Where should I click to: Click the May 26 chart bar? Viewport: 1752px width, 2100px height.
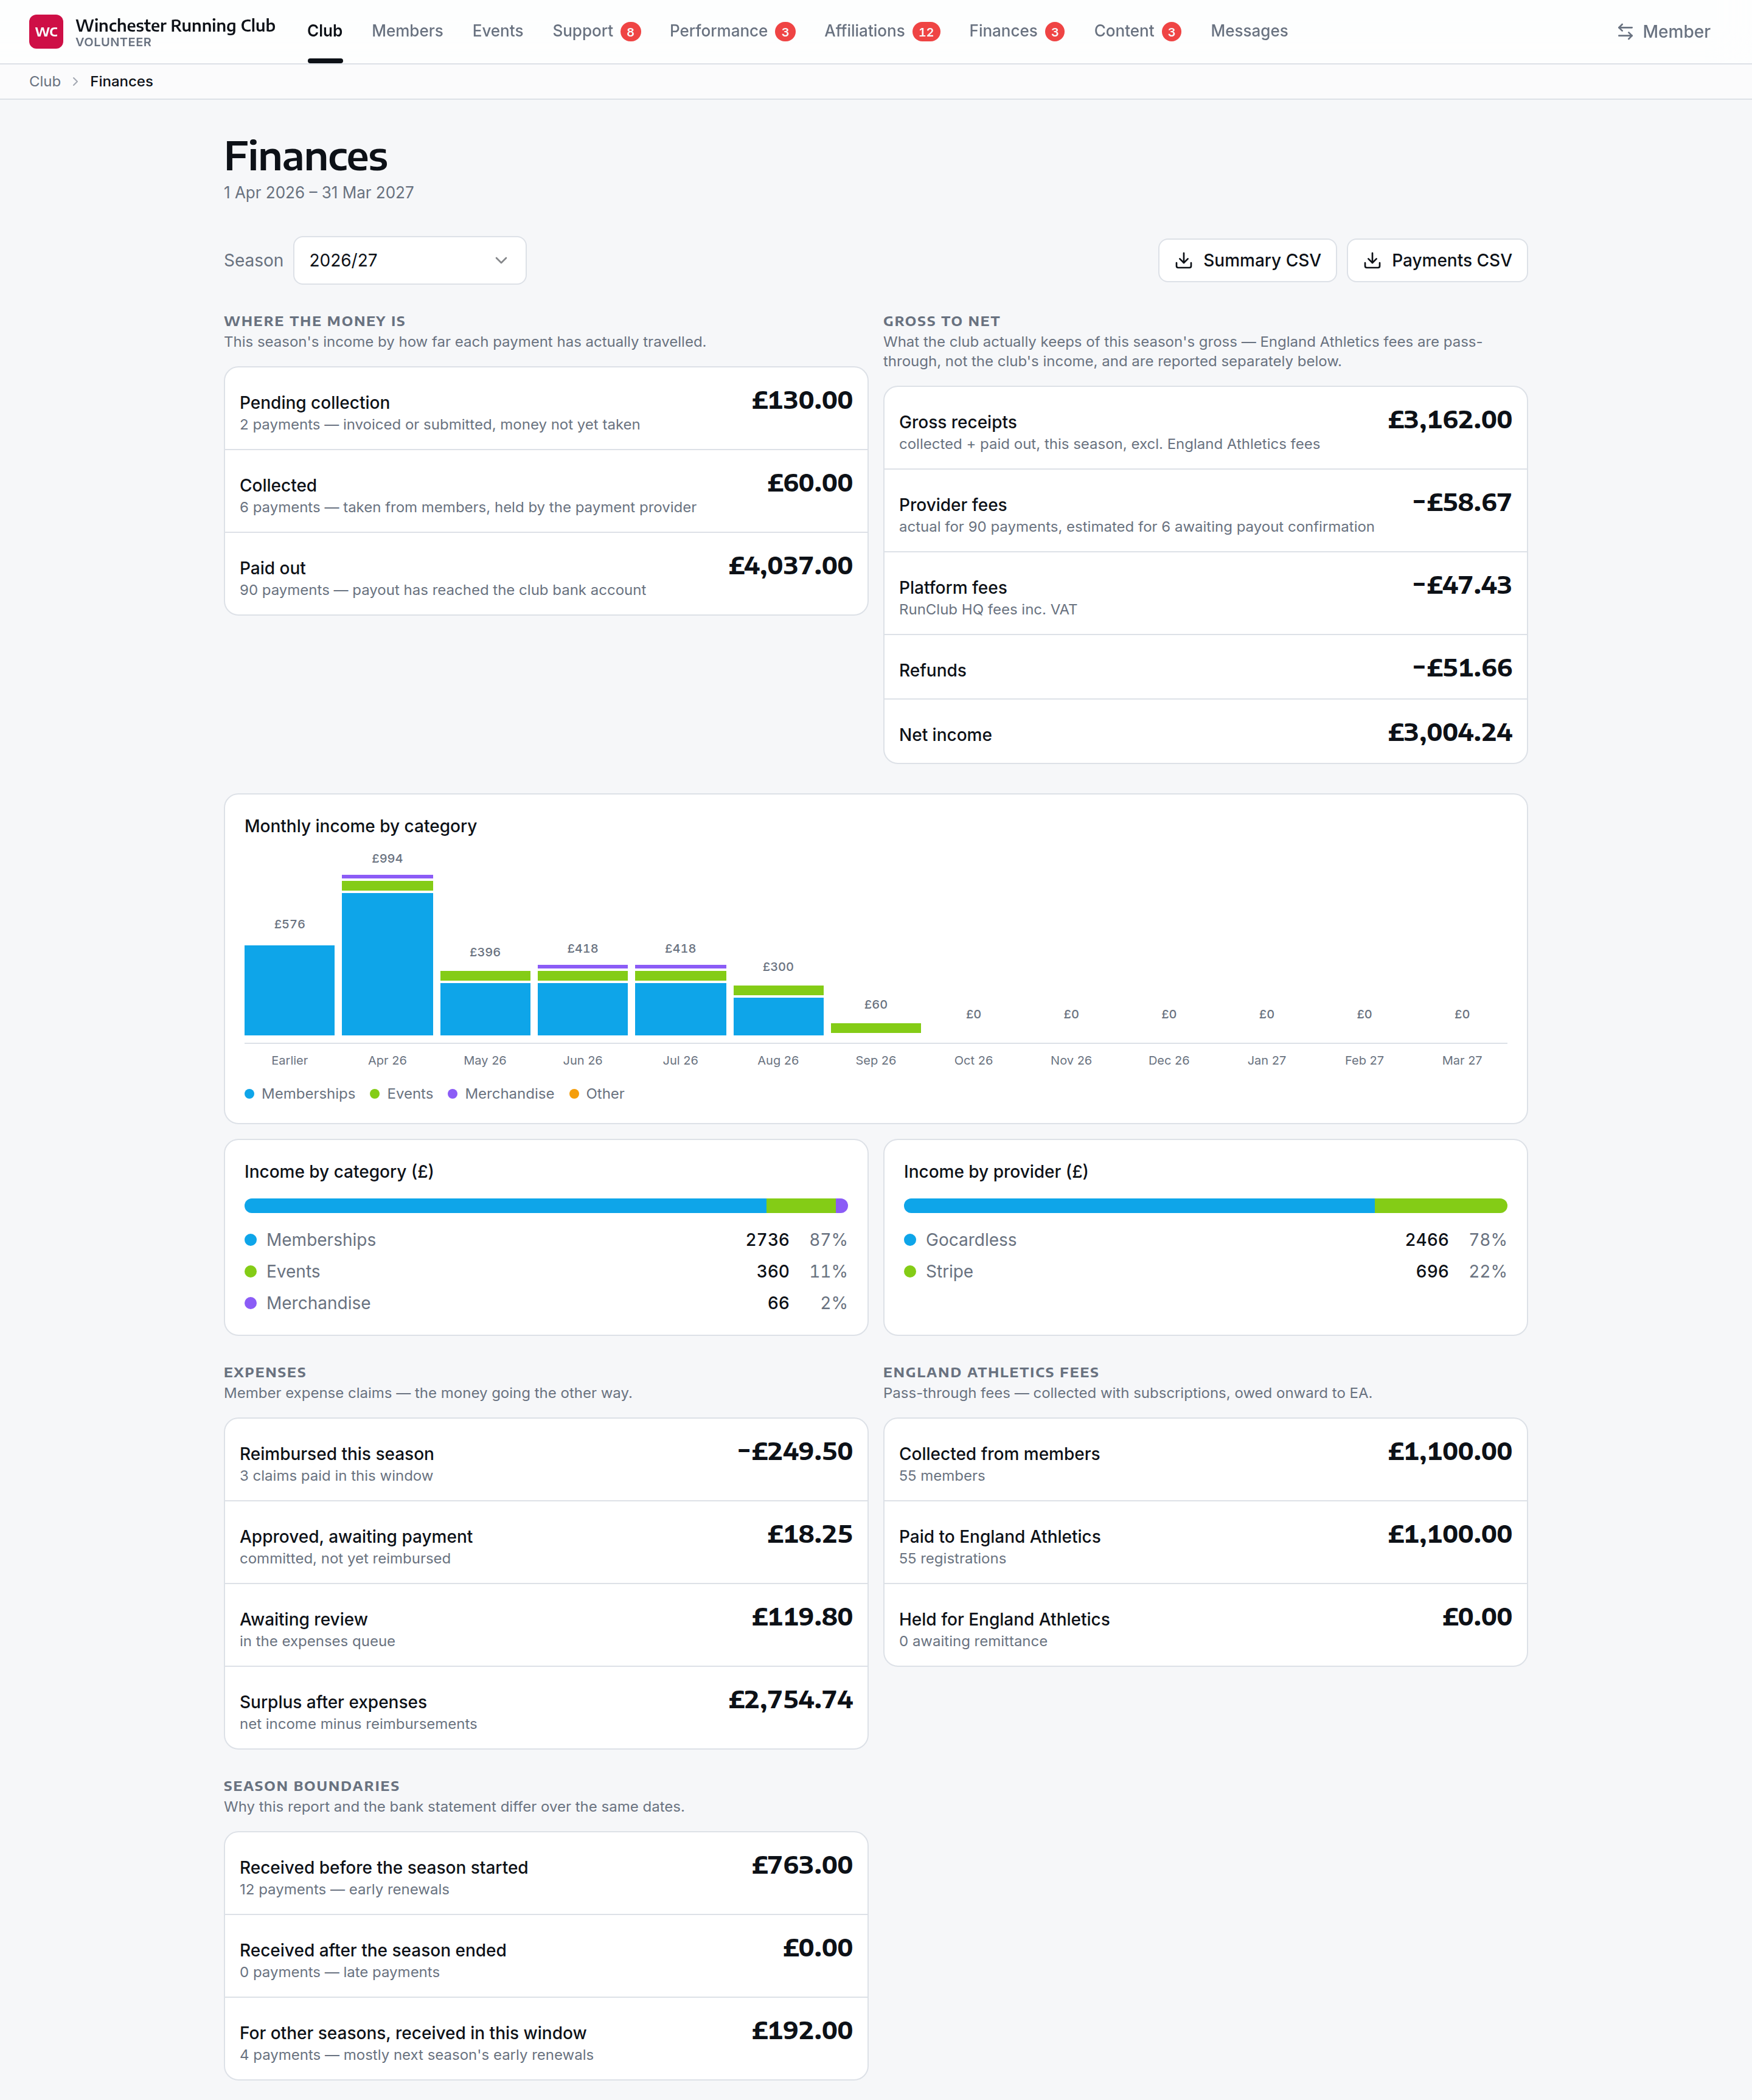tap(485, 1003)
